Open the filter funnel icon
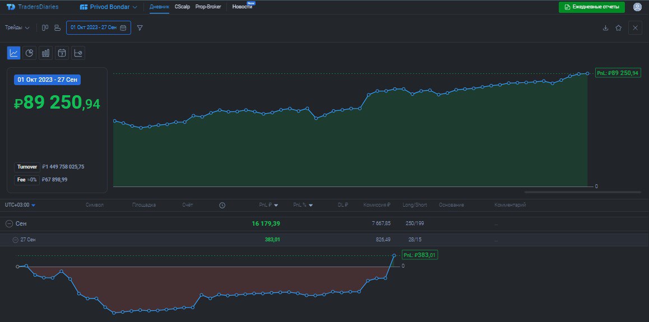The width and height of the screenshot is (649, 322). [x=140, y=27]
